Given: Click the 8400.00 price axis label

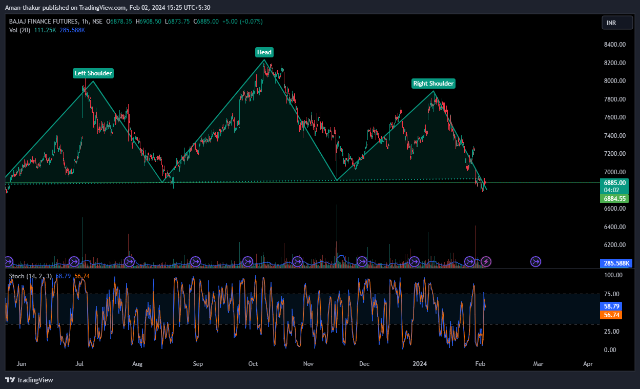Looking at the screenshot, I should (614, 45).
